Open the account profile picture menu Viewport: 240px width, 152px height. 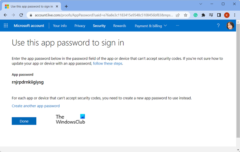tap(230, 26)
